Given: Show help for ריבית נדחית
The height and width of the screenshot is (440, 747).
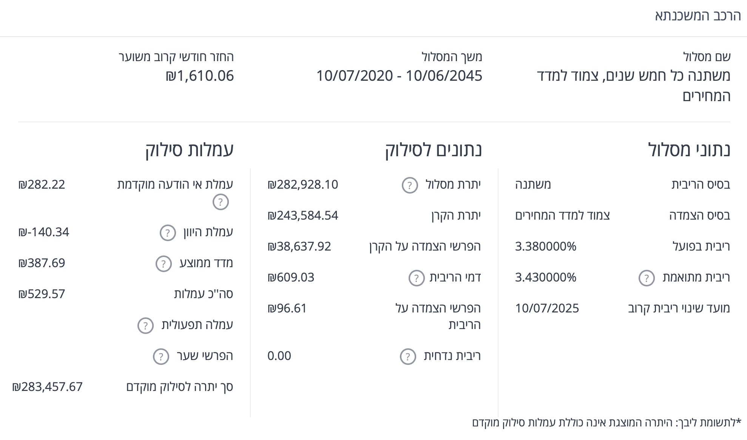Looking at the screenshot, I should point(408,357).
